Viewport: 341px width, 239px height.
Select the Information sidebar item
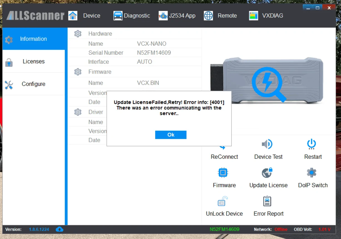coord(33,39)
